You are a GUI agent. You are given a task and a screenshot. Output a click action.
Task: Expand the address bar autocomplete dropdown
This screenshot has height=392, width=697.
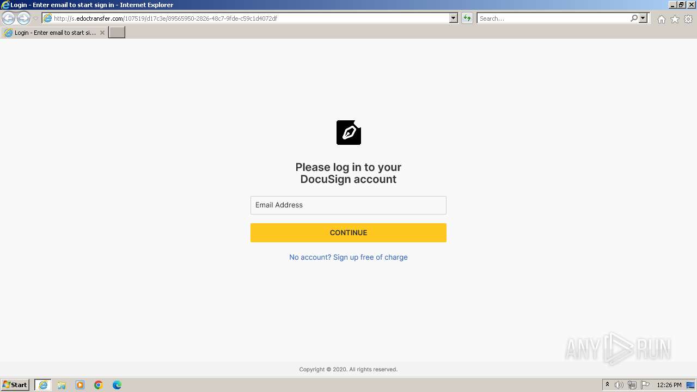pyautogui.click(x=454, y=19)
